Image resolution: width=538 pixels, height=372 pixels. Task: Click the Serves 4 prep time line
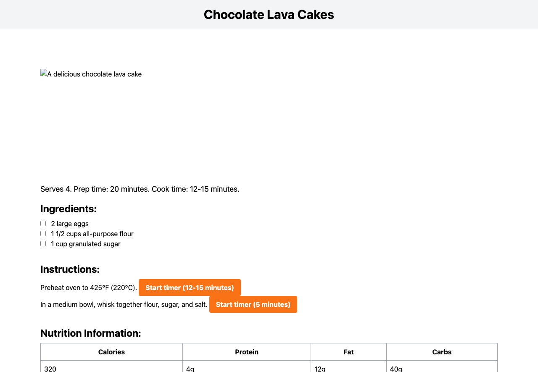[140, 189]
